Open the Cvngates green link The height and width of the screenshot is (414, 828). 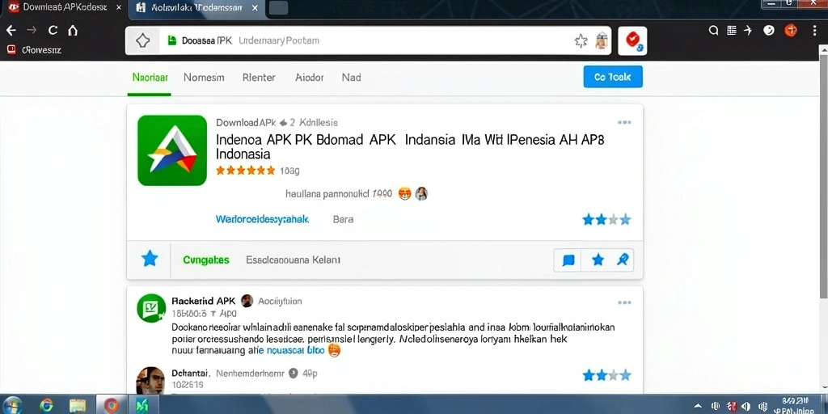206,260
